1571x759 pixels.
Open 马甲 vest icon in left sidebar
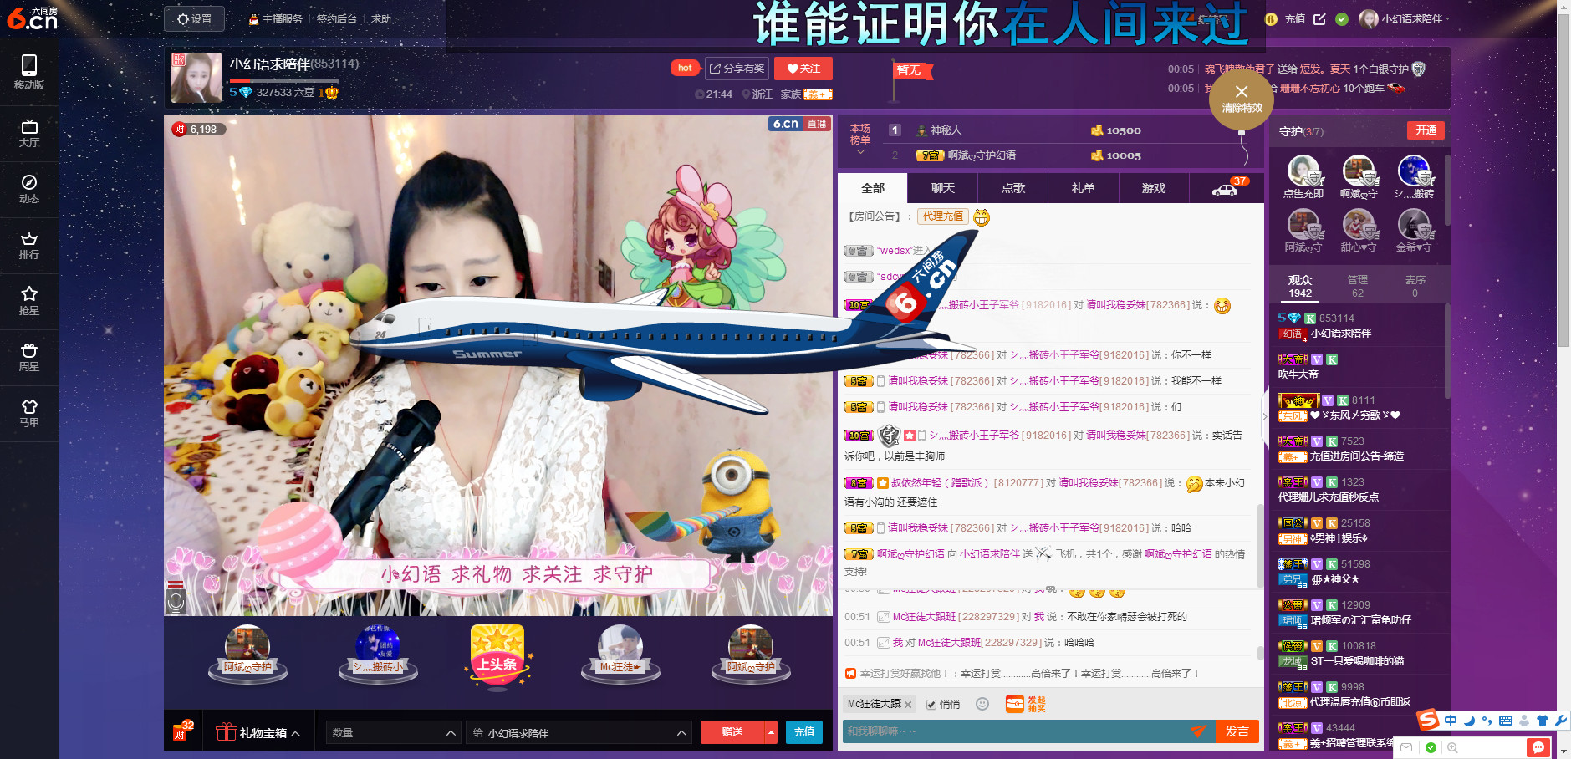coord(29,413)
